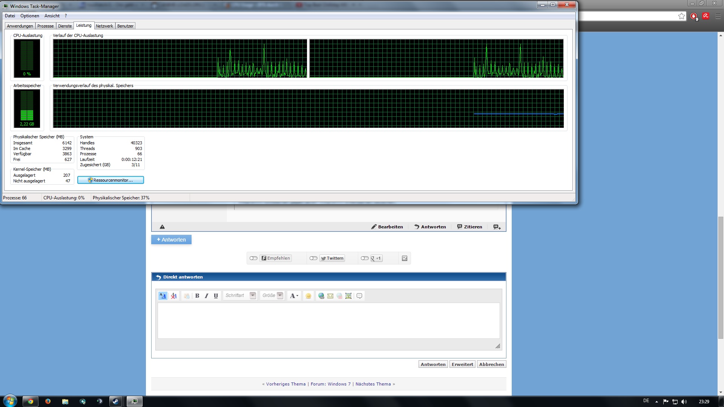The image size is (724, 407).
Task: Enable the Twittern toggle switch
Action: 313,258
